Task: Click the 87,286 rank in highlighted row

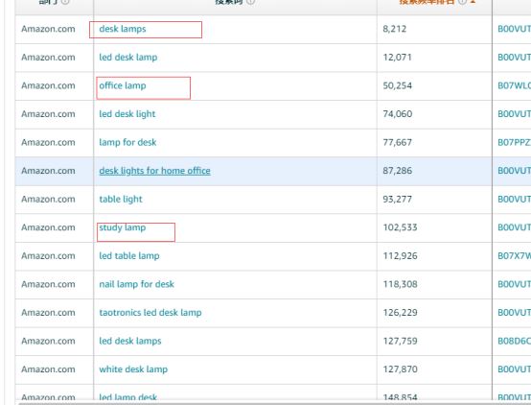Action: (x=398, y=171)
